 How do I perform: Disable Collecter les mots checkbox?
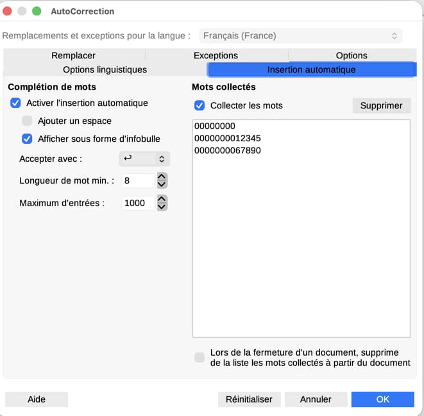(x=199, y=105)
